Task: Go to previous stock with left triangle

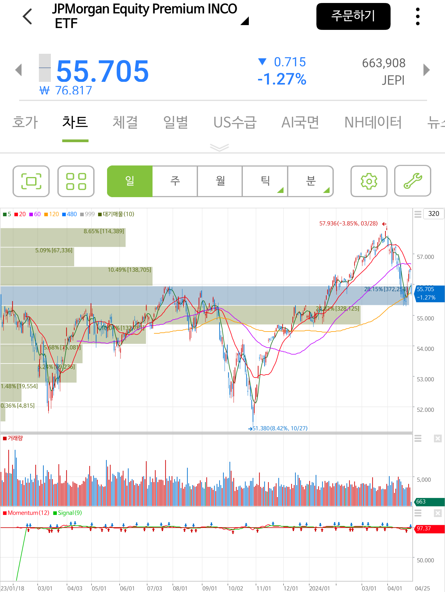Action: pos(19,70)
